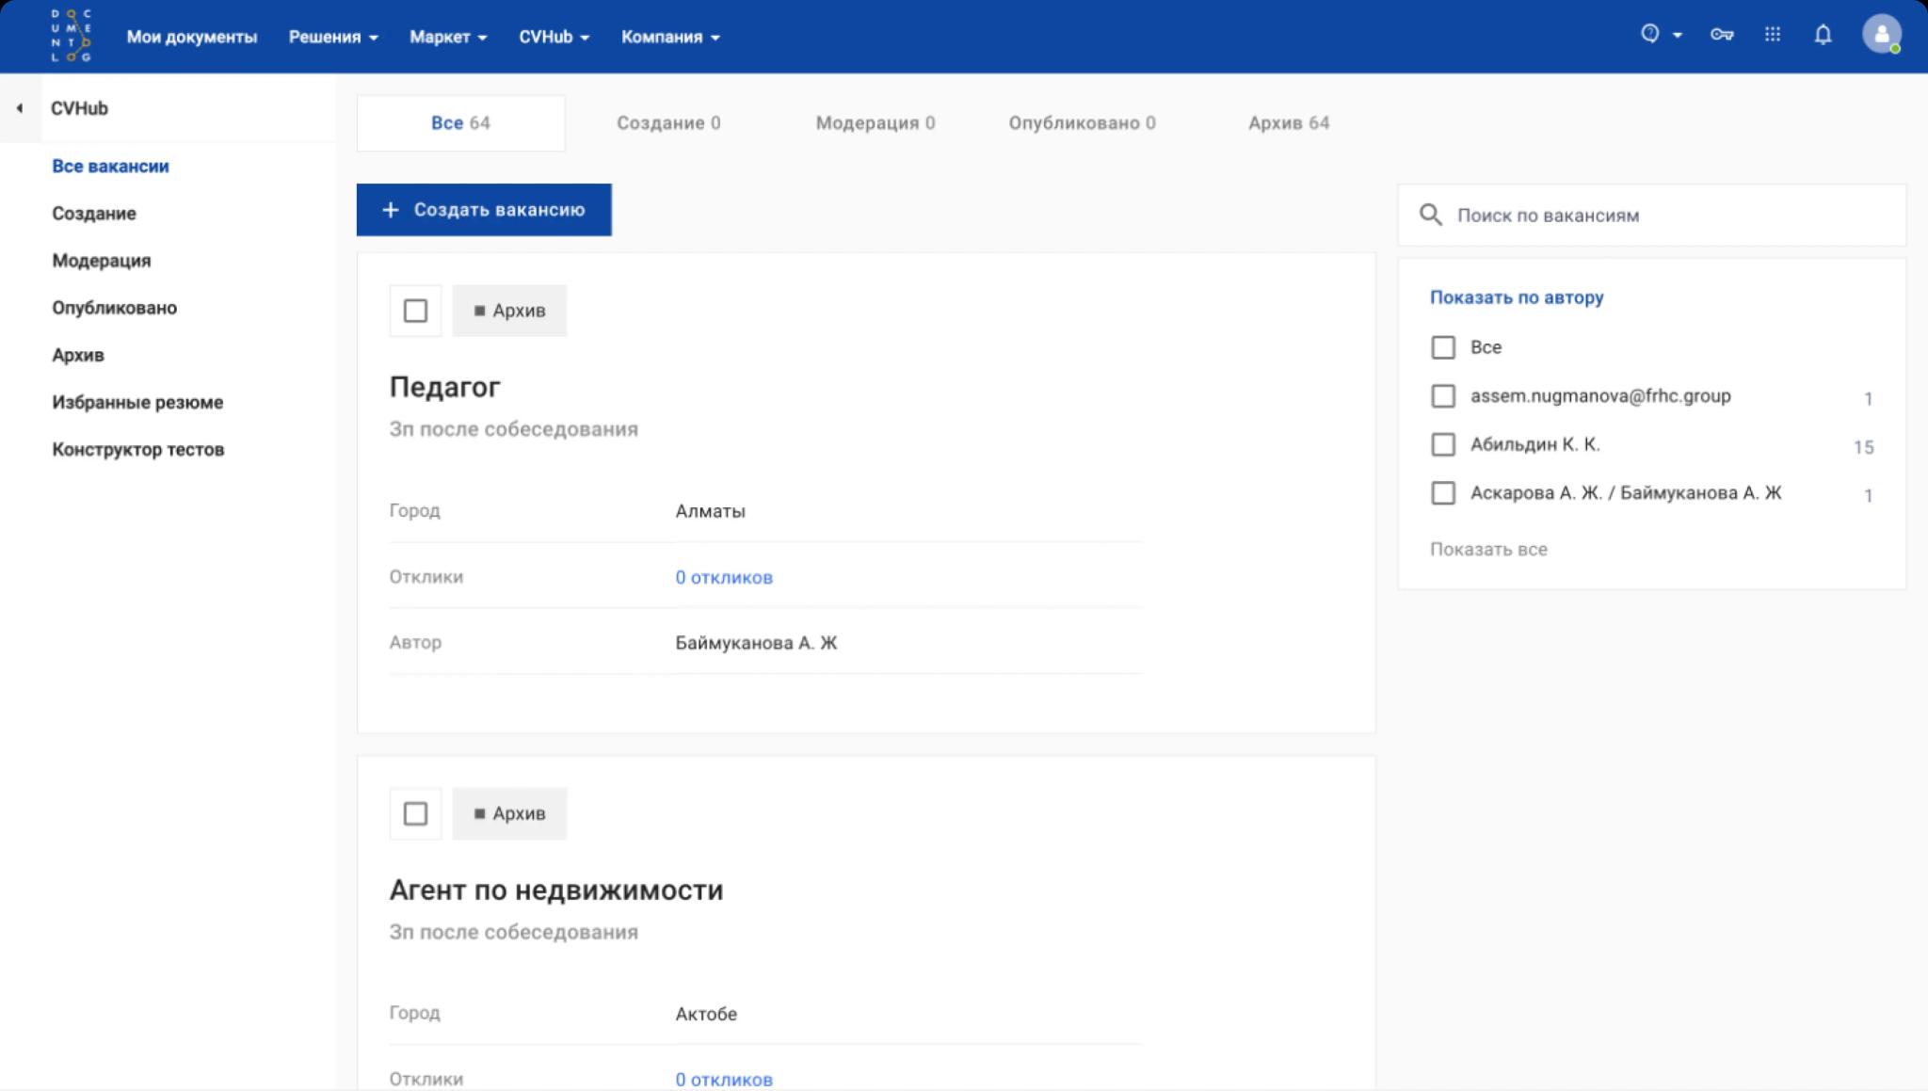Click the key icon in header
This screenshot has width=1928, height=1091.
point(1722,35)
